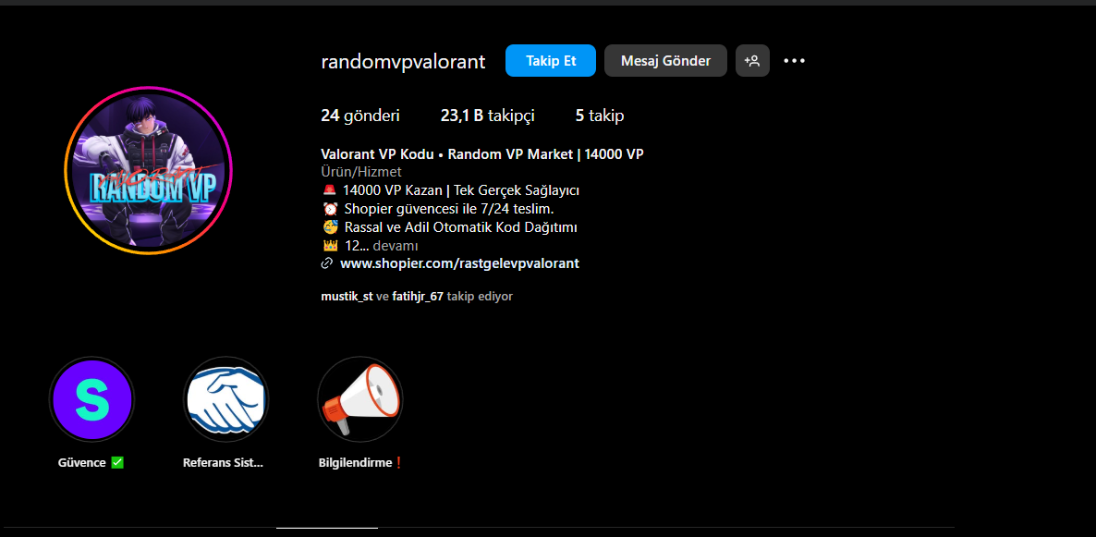
Task: Expand the bio with devamı
Action: [396, 246]
